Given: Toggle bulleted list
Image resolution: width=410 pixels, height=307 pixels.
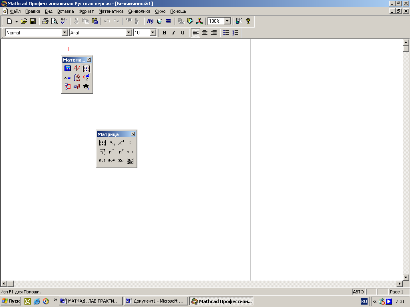Looking at the screenshot, I should tap(226, 33).
